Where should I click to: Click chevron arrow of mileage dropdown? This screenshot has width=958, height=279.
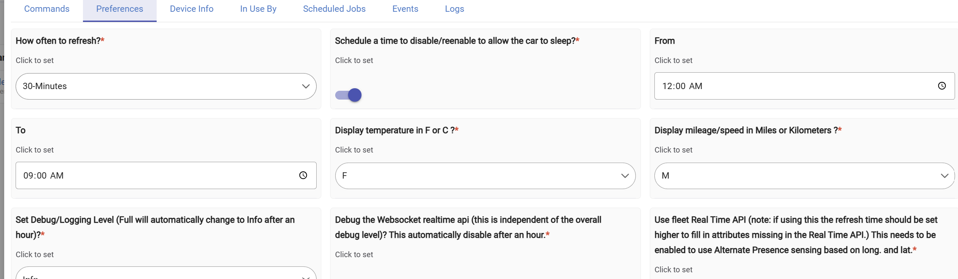(x=944, y=176)
